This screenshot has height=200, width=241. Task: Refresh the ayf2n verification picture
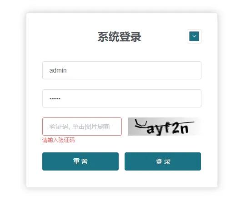165,127
